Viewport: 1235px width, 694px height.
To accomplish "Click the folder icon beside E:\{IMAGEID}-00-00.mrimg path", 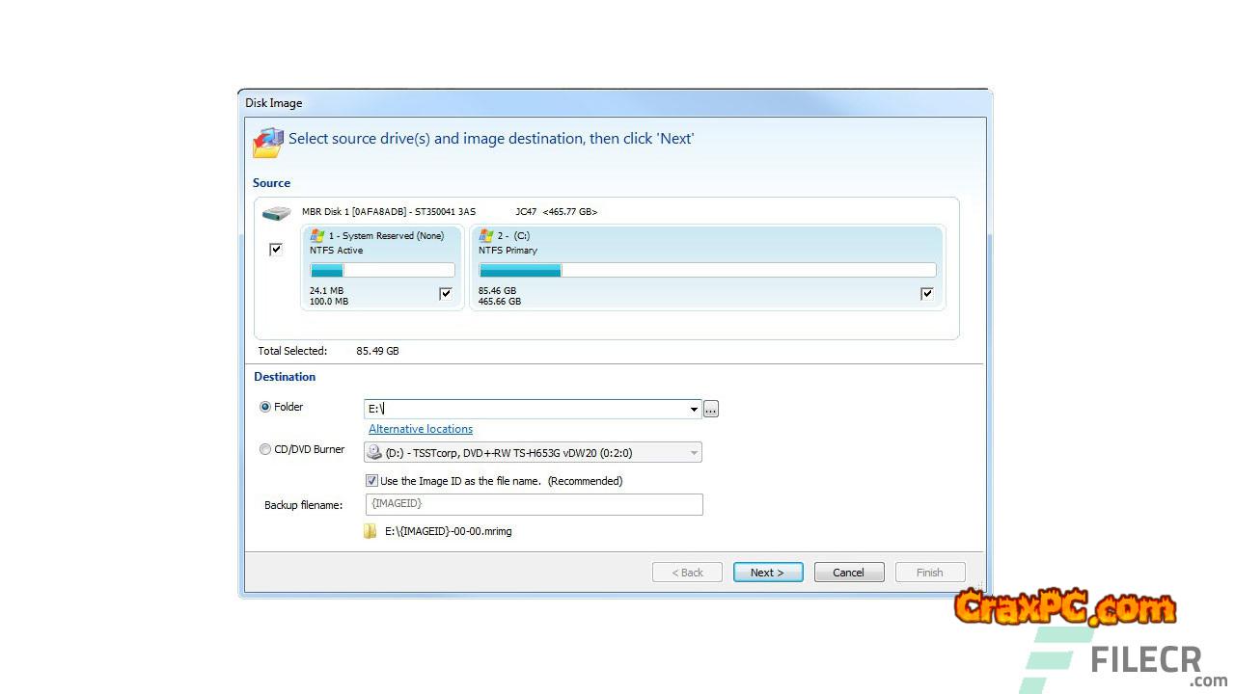I will [x=370, y=531].
